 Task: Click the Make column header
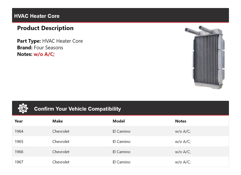point(57,121)
